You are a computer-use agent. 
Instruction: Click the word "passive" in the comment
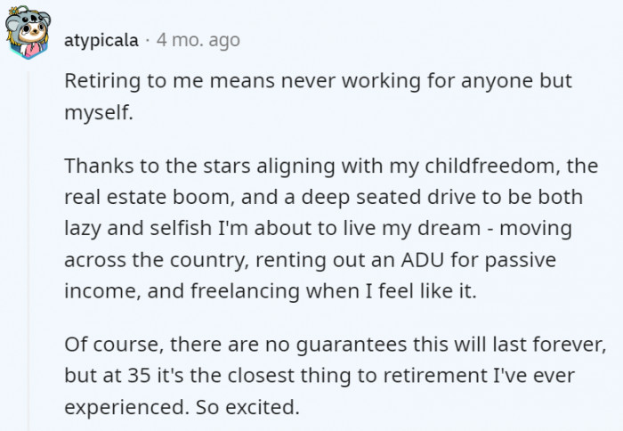(x=520, y=261)
